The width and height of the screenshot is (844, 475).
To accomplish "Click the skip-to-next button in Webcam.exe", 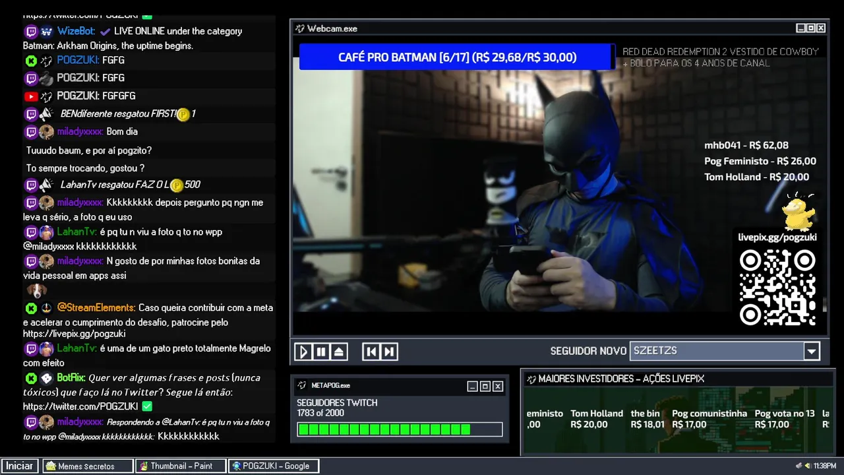I will 389,352.
